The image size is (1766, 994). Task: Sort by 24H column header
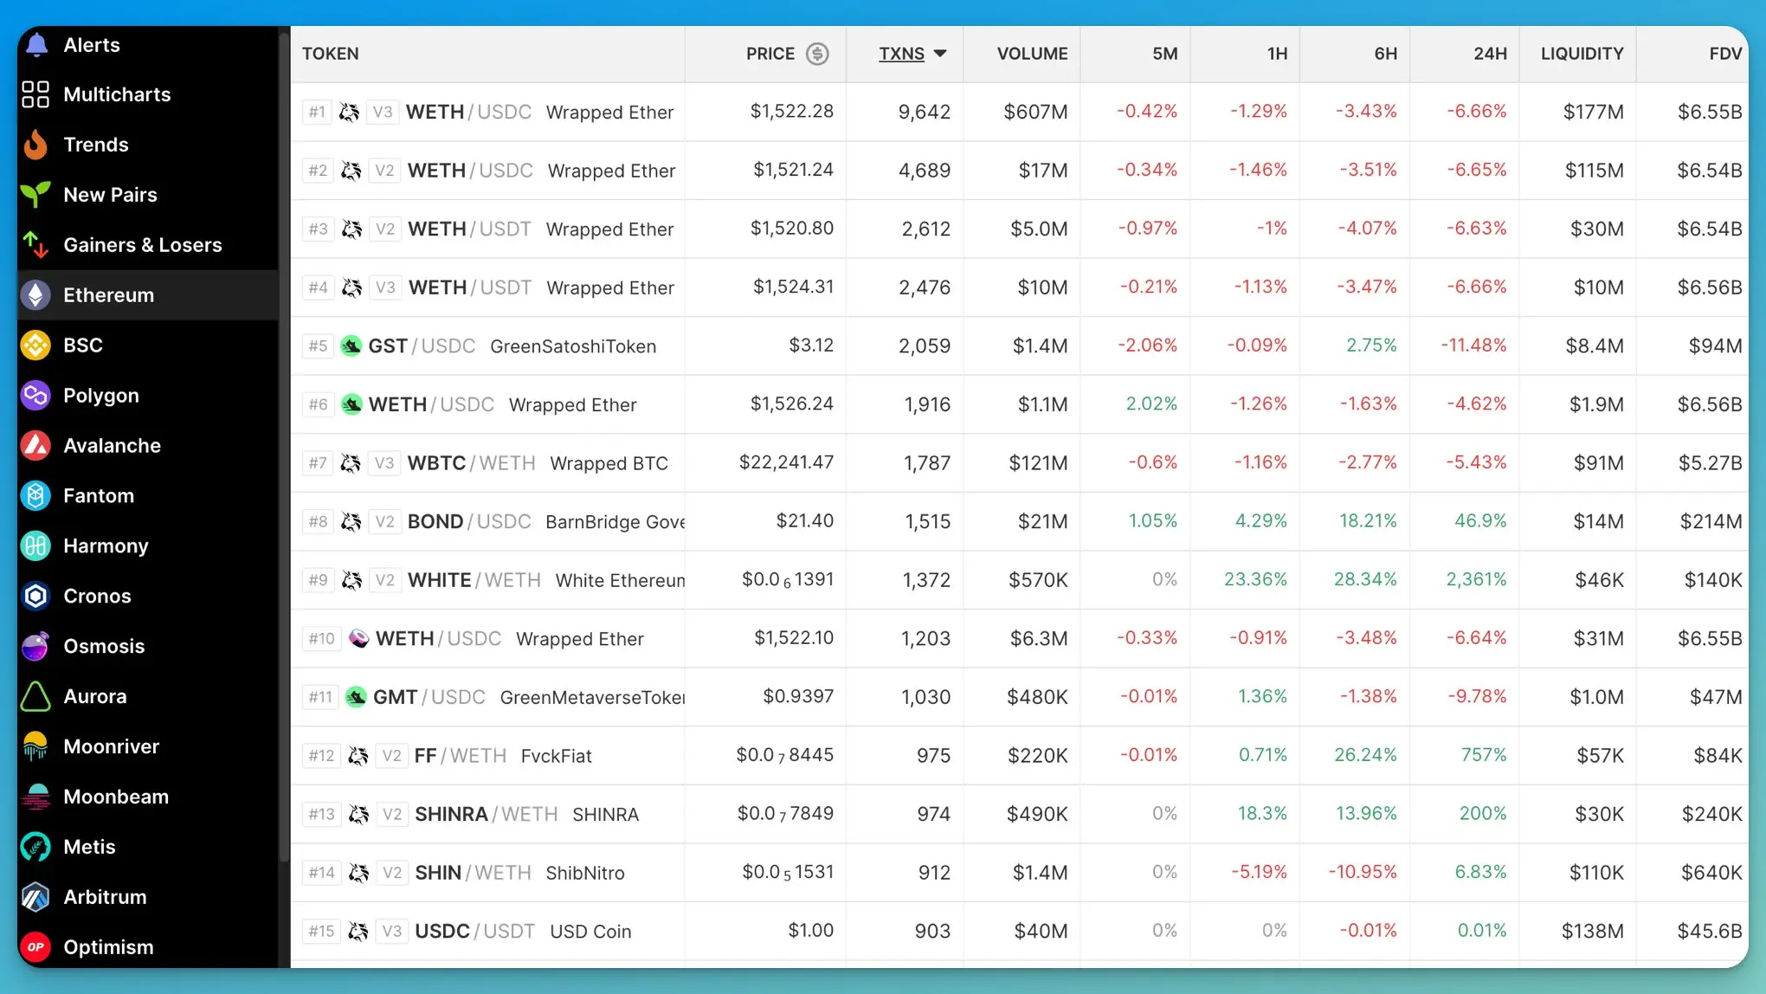[1490, 54]
